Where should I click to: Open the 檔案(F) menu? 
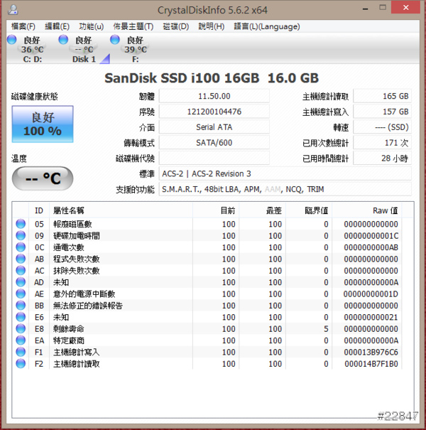[23, 26]
